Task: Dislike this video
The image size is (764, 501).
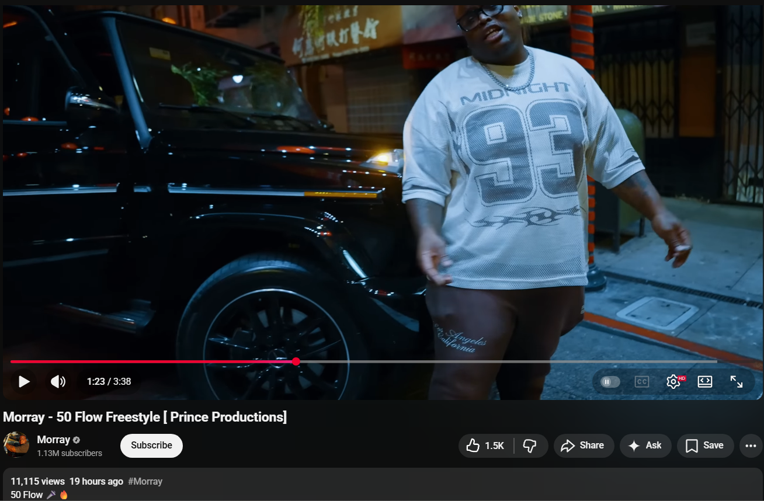Action: (x=530, y=446)
